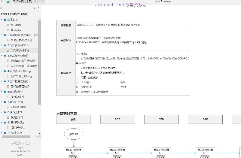The width and height of the screenshot is (241, 158).
Task: Open the 修订记录 page
Action: [x=16, y=30]
